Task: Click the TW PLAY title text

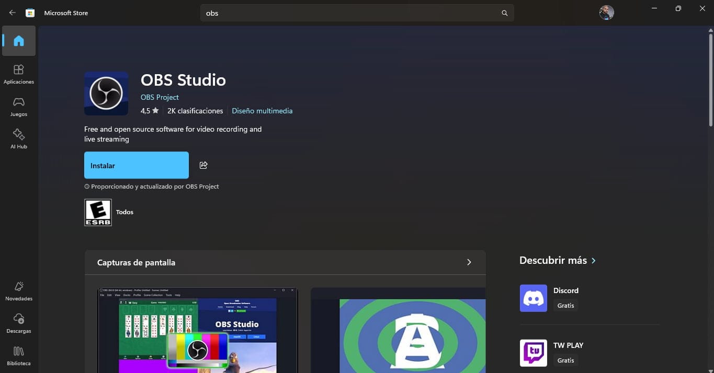Action: click(x=568, y=345)
